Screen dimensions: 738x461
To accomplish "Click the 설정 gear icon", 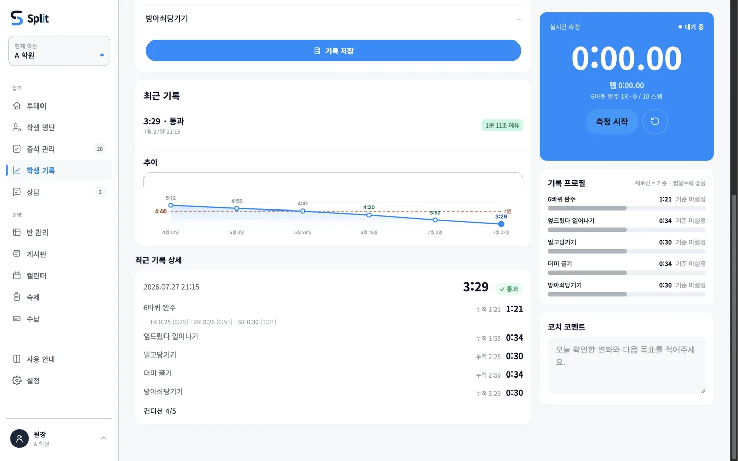I will 17,381.
